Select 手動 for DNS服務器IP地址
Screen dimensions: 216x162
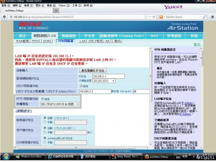(45, 142)
